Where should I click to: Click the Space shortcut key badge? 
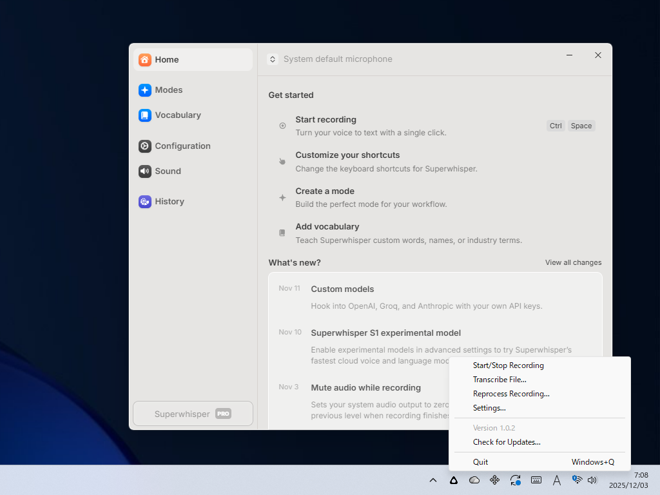(581, 126)
